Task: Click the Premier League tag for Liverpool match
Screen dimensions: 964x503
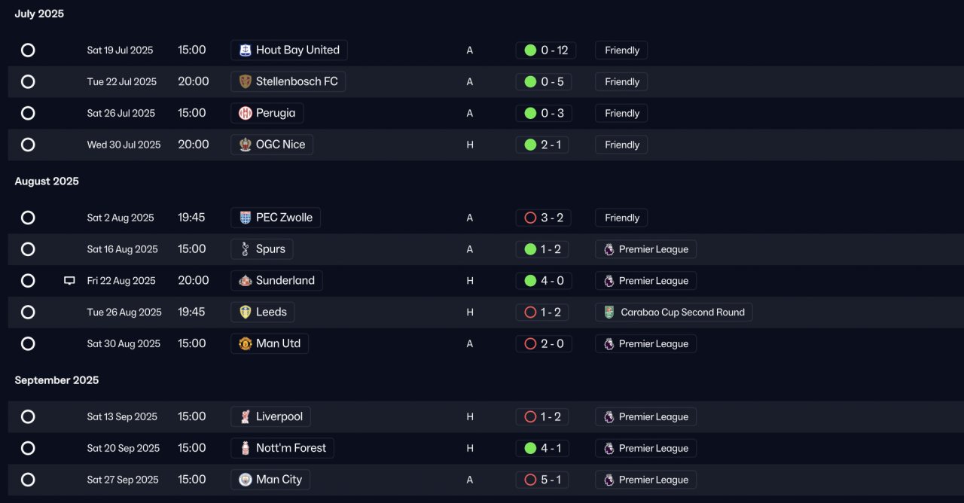Action: (645, 416)
